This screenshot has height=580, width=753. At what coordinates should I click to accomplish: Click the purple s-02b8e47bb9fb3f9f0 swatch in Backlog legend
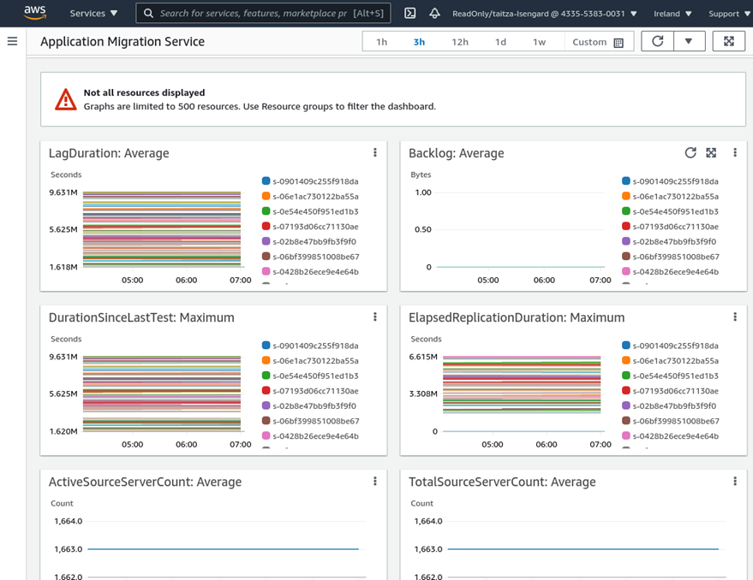(x=625, y=241)
